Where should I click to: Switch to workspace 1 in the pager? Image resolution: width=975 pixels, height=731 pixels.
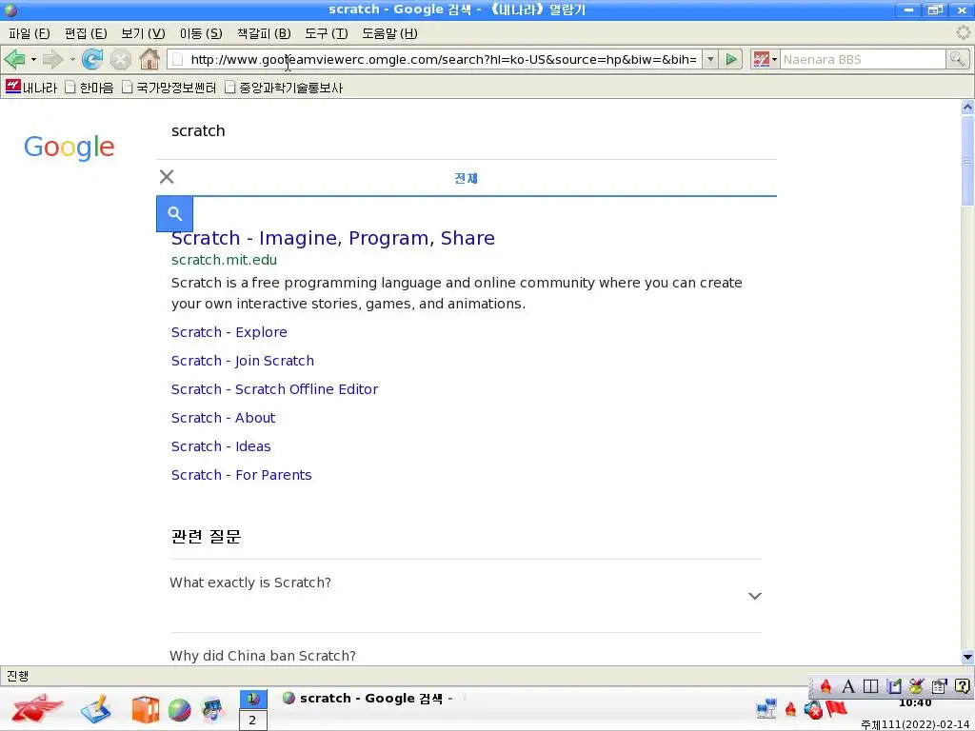pyautogui.click(x=253, y=700)
